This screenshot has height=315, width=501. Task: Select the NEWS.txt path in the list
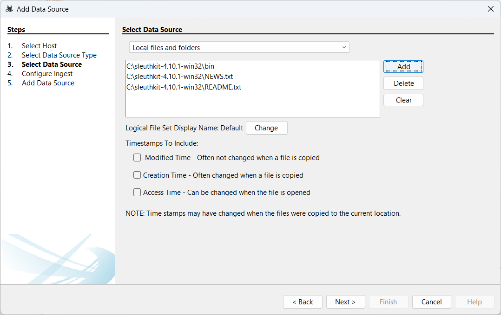179,77
